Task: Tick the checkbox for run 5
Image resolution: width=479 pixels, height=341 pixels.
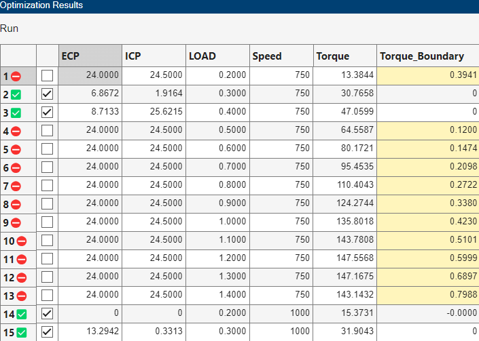Action: click(47, 148)
